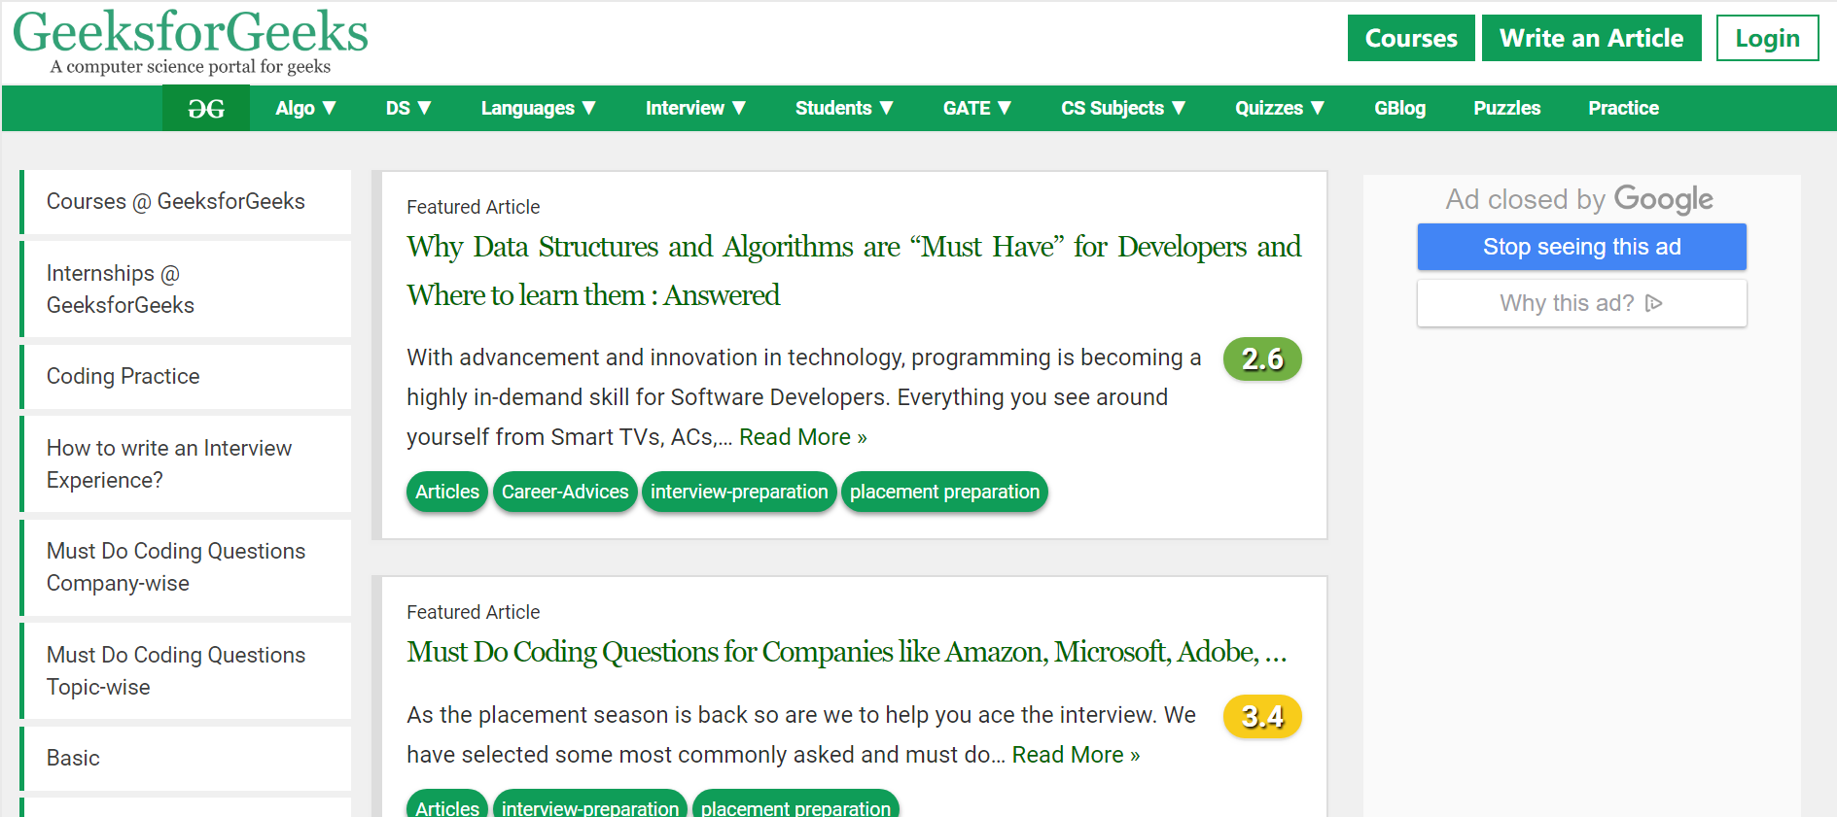Expand the CS Subjects dropdown
The height and width of the screenshot is (817, 1837).
1122,109
